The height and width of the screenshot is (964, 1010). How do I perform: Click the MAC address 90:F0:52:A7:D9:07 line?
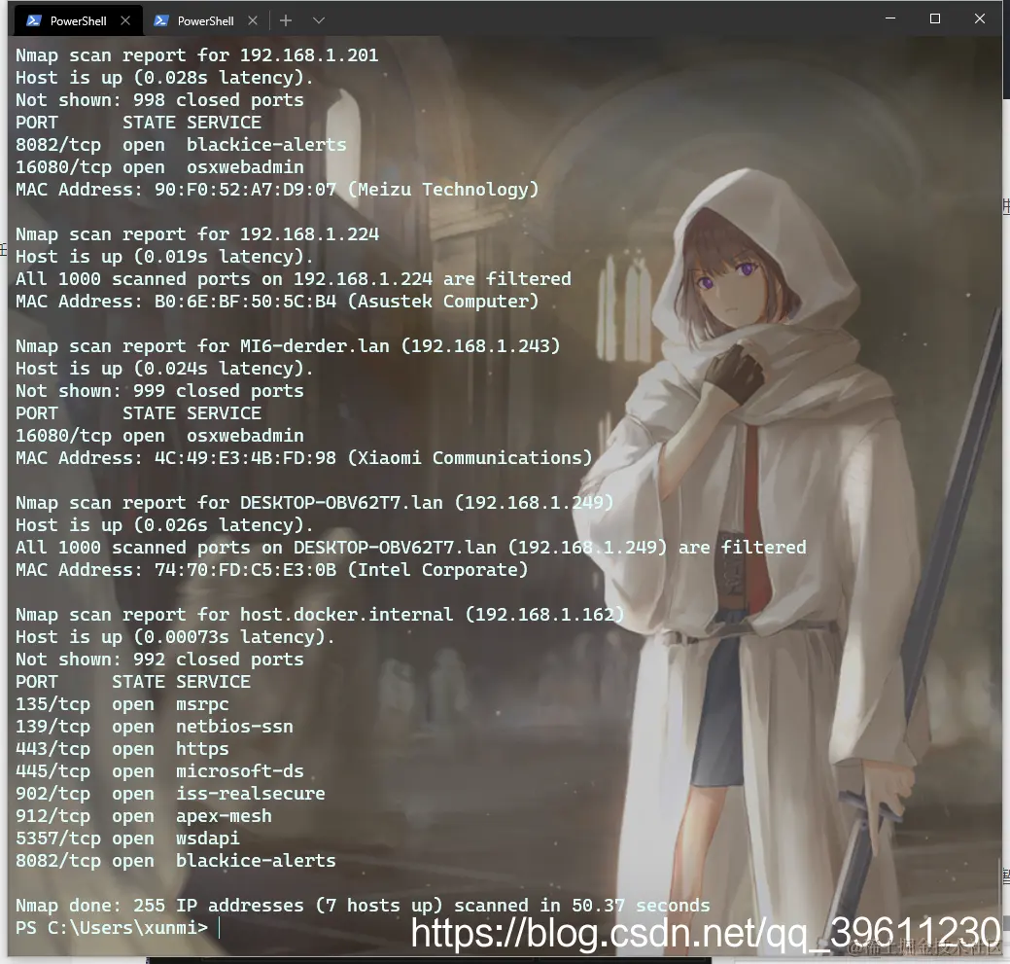pyautogui.click(x=277, y=190)
